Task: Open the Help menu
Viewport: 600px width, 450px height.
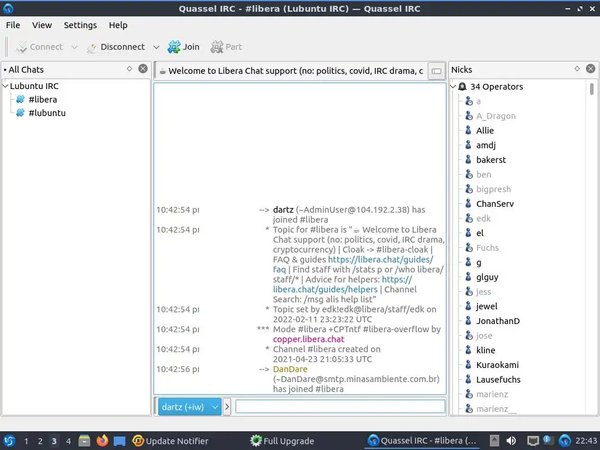Action: (x=118, y=25)
